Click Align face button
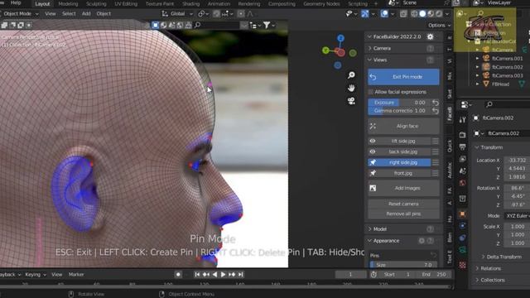 point(403,126)
